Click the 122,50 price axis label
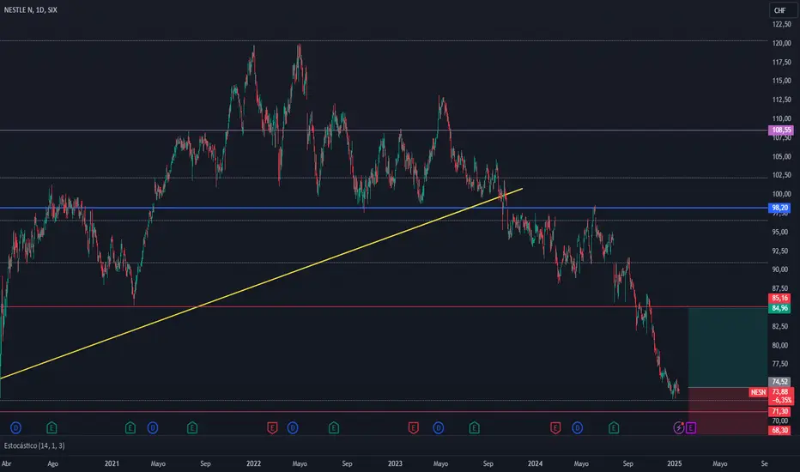This screenshot has height=472, width=800. [x=782, y=25]
